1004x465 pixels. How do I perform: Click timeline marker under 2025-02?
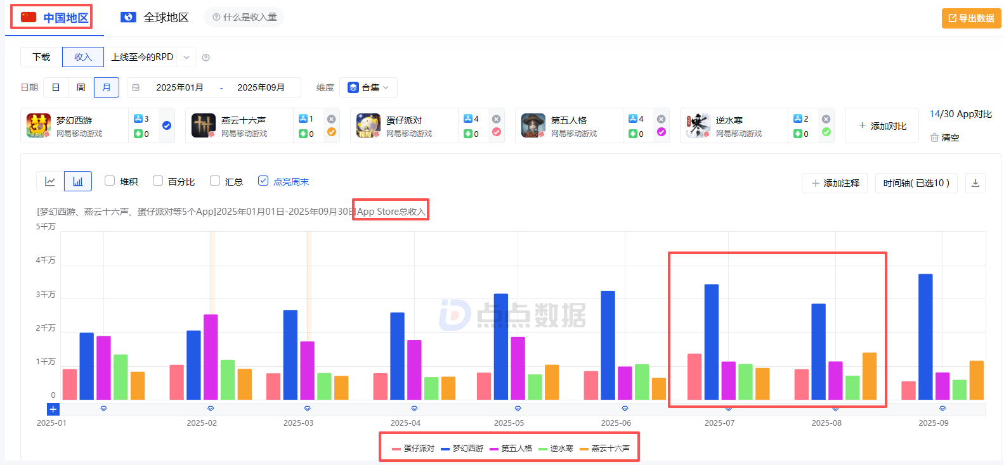coord(211,409)
